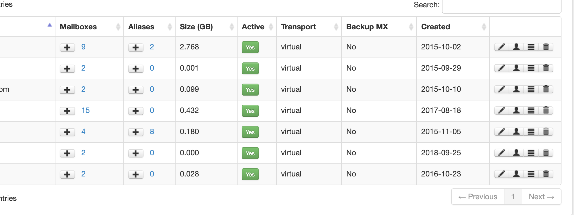The image size is (574, 215).
Task: Click Yes badge in 2016-10-23 row
Action: coord(250,174)
